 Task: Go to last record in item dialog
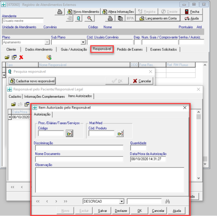click(66, 201)
